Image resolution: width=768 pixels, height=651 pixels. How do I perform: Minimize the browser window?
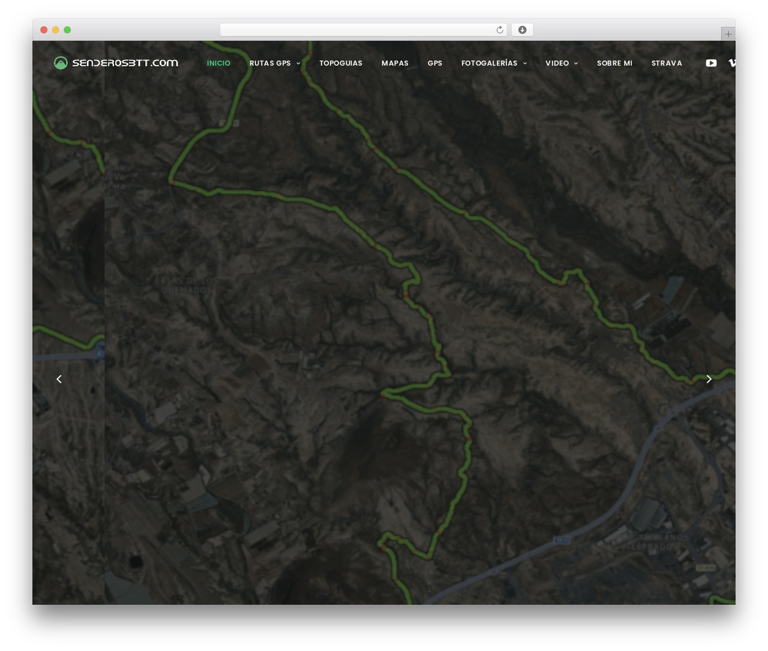click(55, 30)
